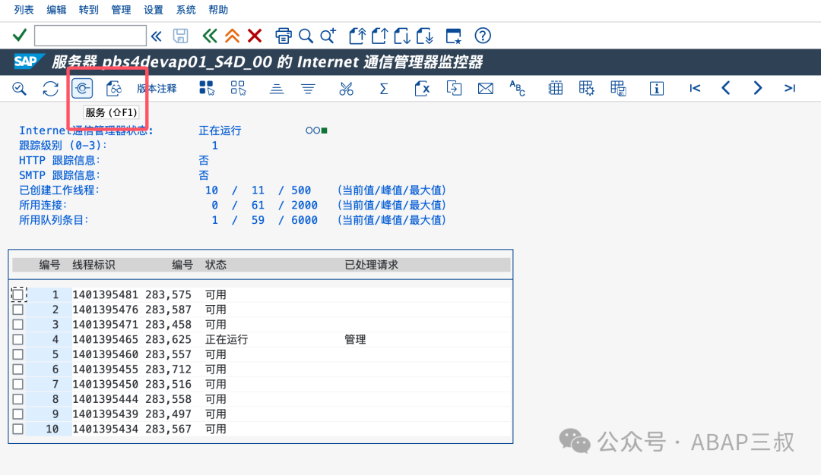The image size is (821, 475).
Task: Jump to first page with |< icon
Action: pos(694,88)
